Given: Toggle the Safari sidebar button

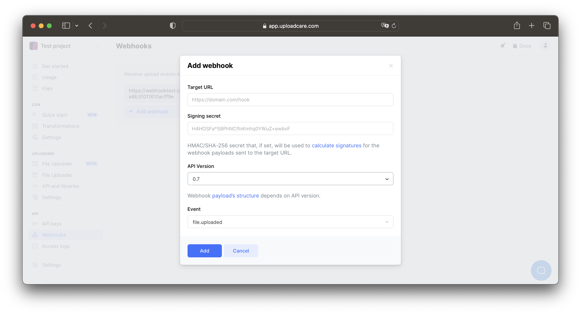Looking at the screenshot, I should tap(66, 26).
